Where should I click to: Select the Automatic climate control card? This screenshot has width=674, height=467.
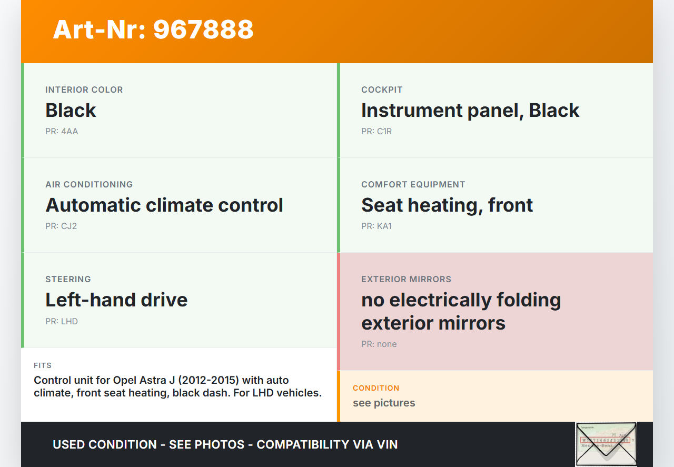point(179,205)
